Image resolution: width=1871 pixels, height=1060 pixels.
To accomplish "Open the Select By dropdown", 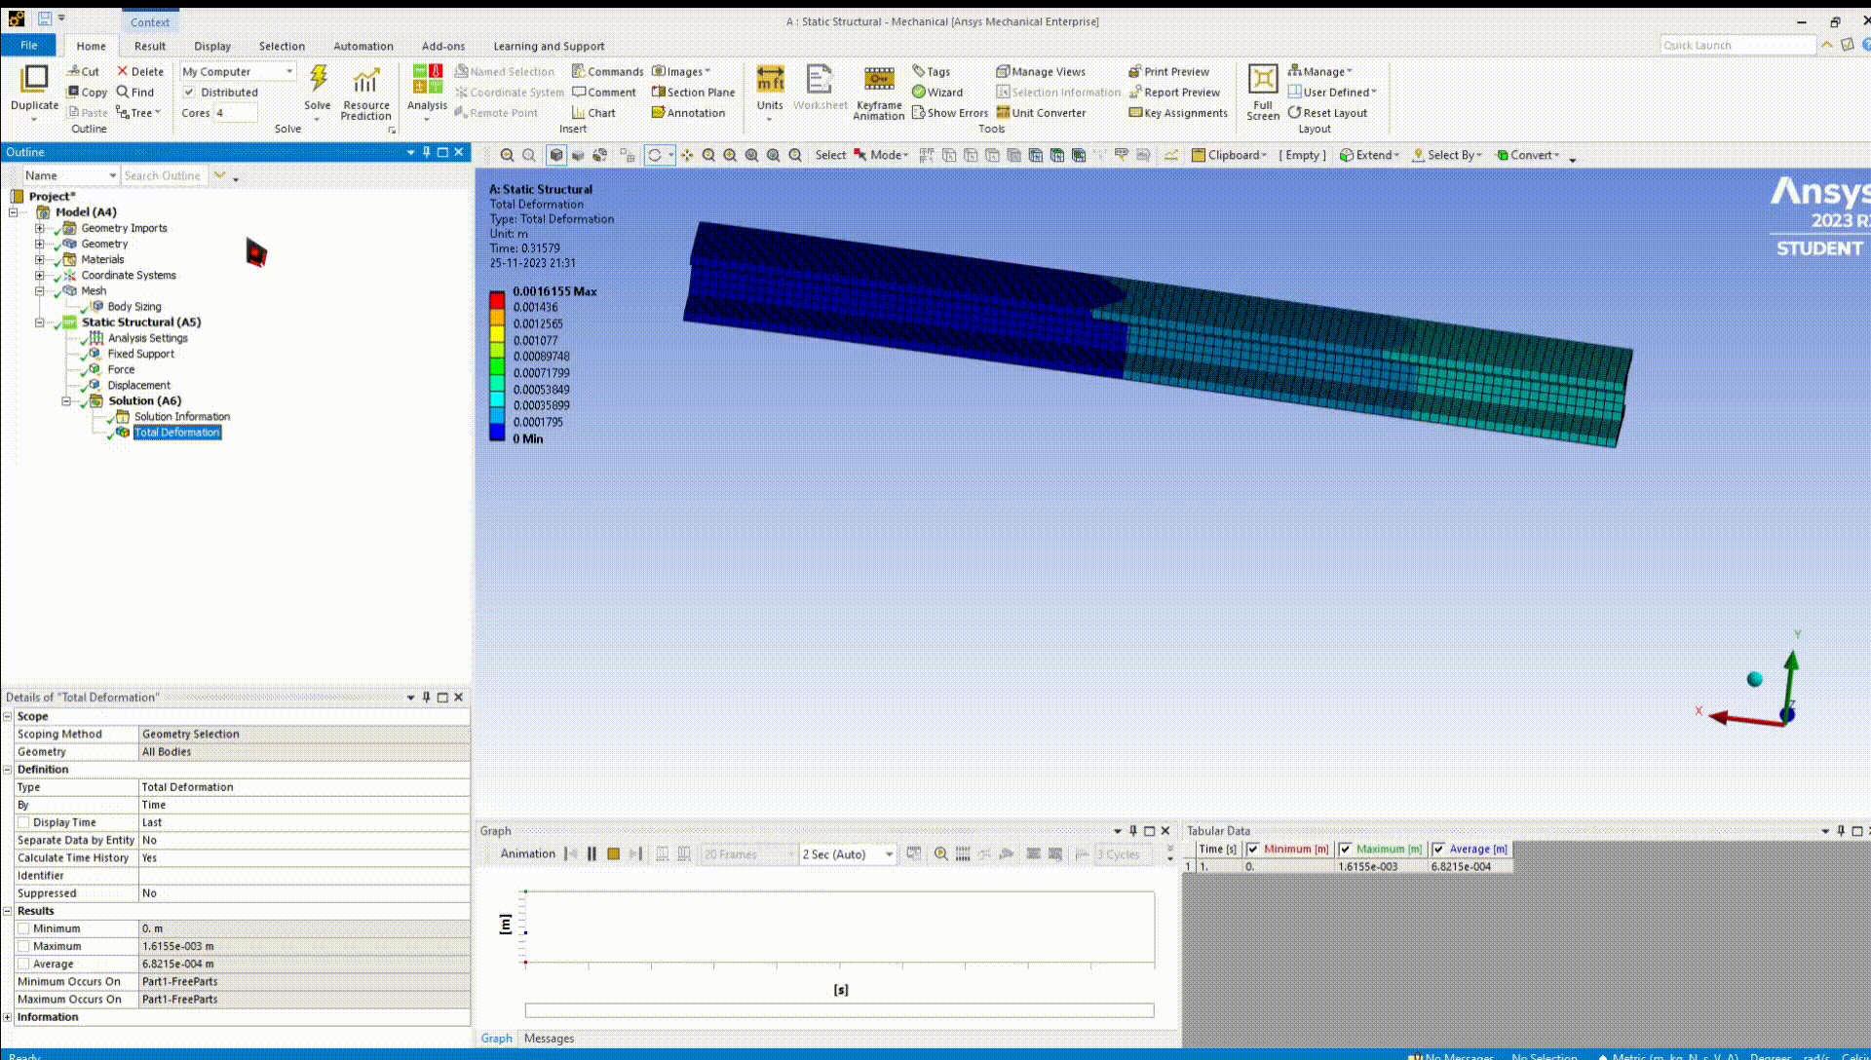I will (1447, 155).
